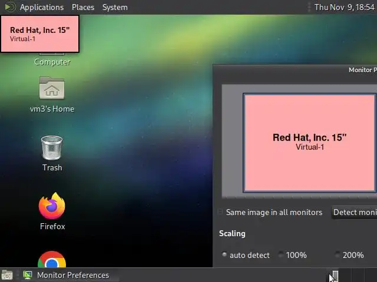Viewport: 377px width, 282px height.
Task: Select the Firefox desktop icon
Action: [52, 206]
